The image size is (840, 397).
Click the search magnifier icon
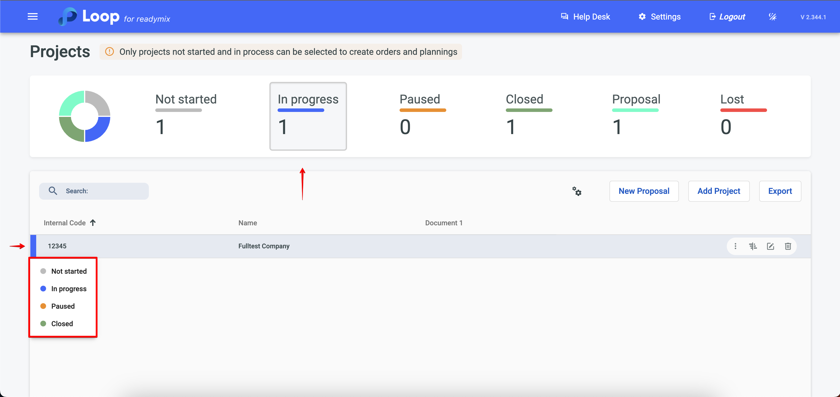tap(53, 191)
